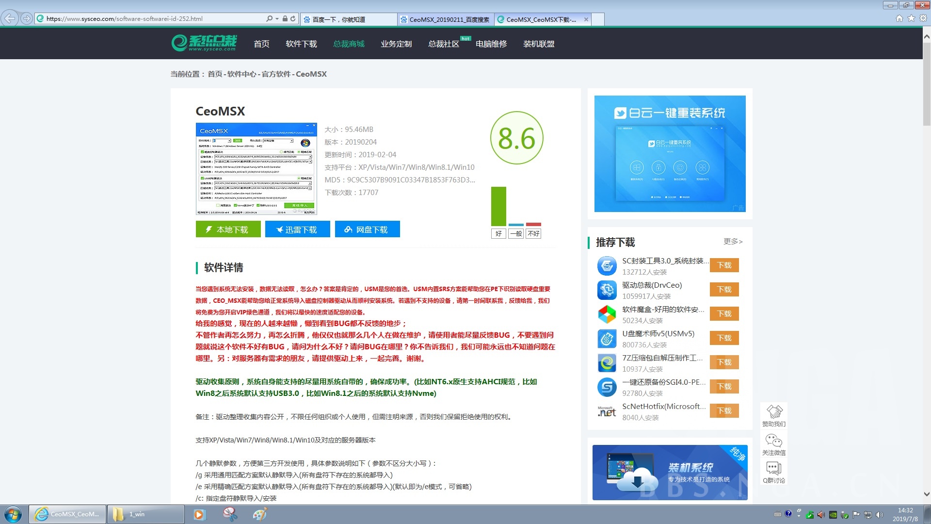This screenshot has width=931, height=524.
Task: Vote 好 on the software rating
Action: click(498, 233)
